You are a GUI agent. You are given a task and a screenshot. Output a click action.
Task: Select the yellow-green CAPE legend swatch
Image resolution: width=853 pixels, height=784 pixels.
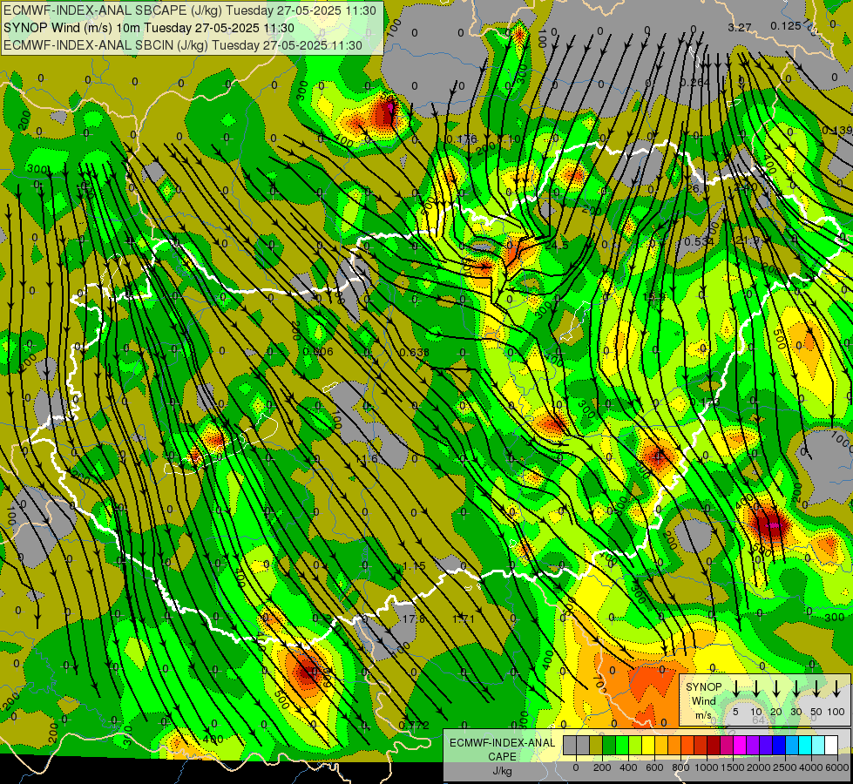(x=635, y=746)
